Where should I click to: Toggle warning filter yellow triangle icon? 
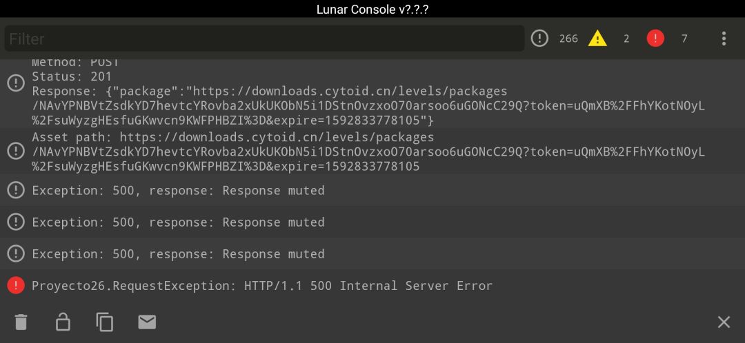click(x=597, y=39)
